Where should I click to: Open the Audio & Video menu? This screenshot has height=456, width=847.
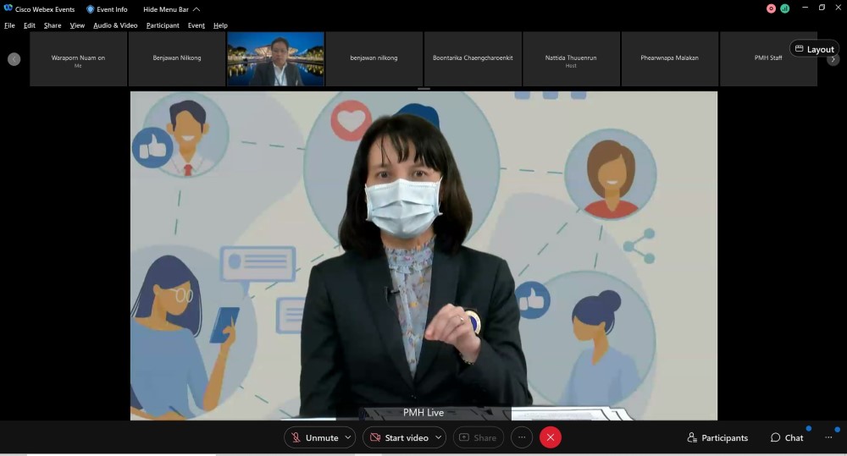(115, 25)
